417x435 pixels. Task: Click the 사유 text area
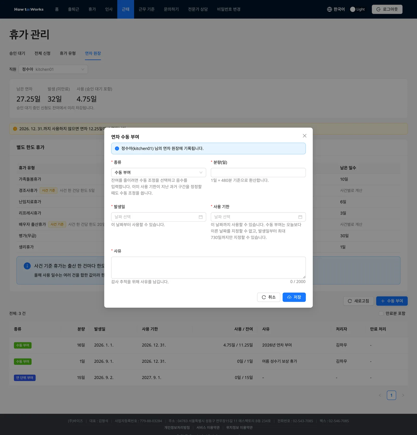208,267
